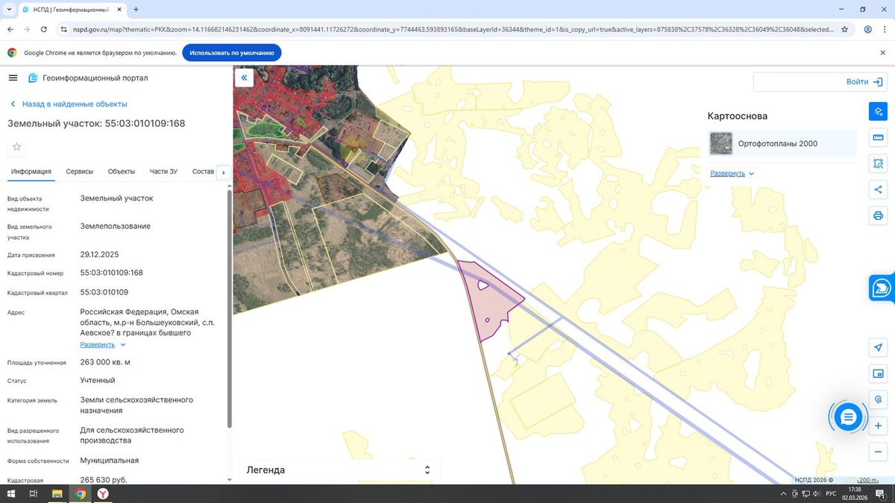Click the share map icon

[878, 190]
